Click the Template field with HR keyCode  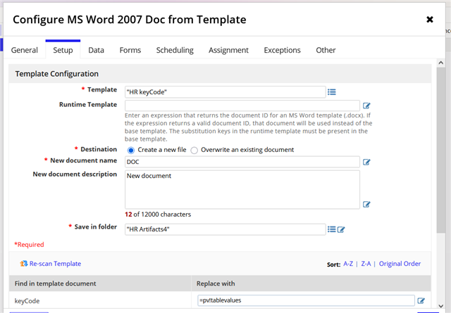(x=225, y=92)
